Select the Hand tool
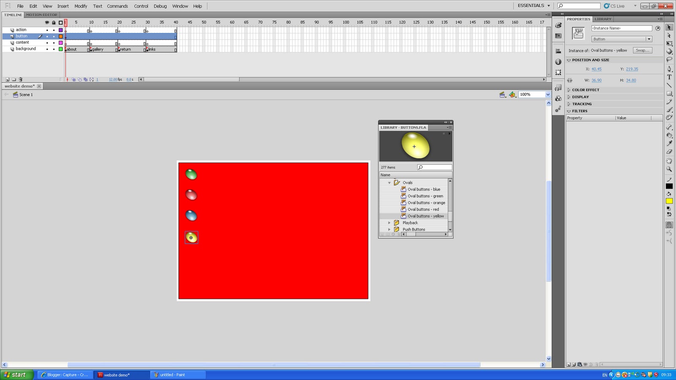The height and width of the screenshot is (380, 676). pyautogui.click(x=669, y=161)
